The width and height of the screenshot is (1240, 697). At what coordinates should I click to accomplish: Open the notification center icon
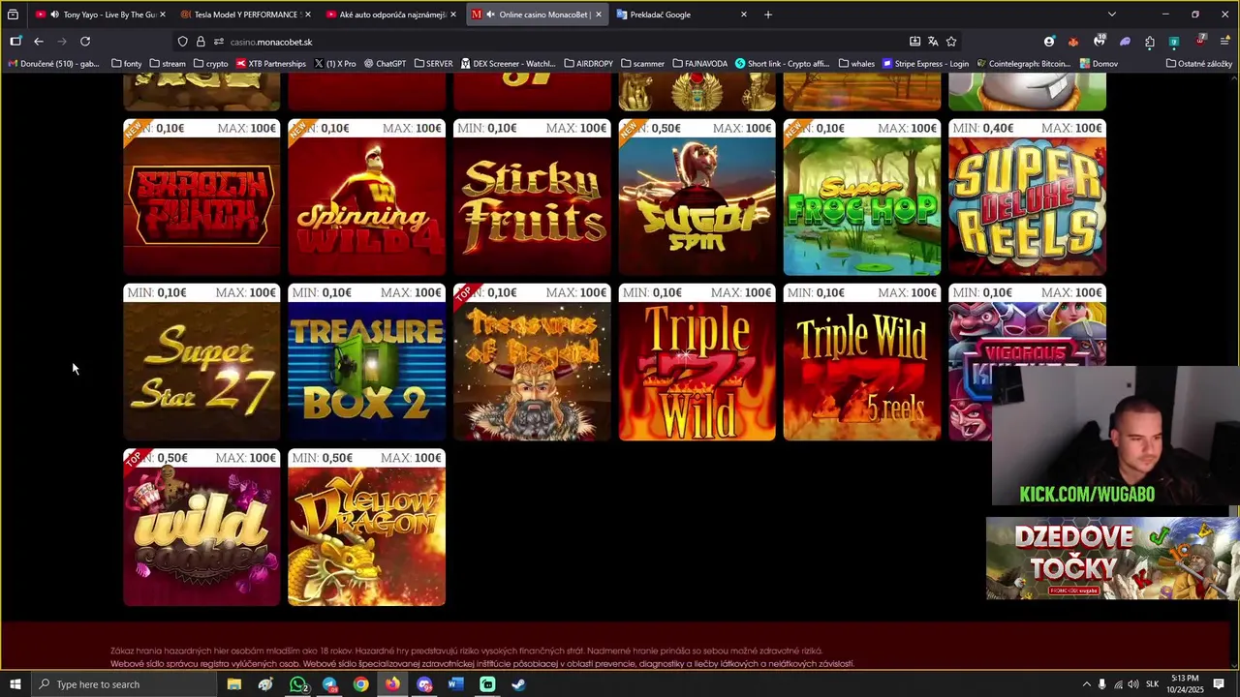point(1219,684)
